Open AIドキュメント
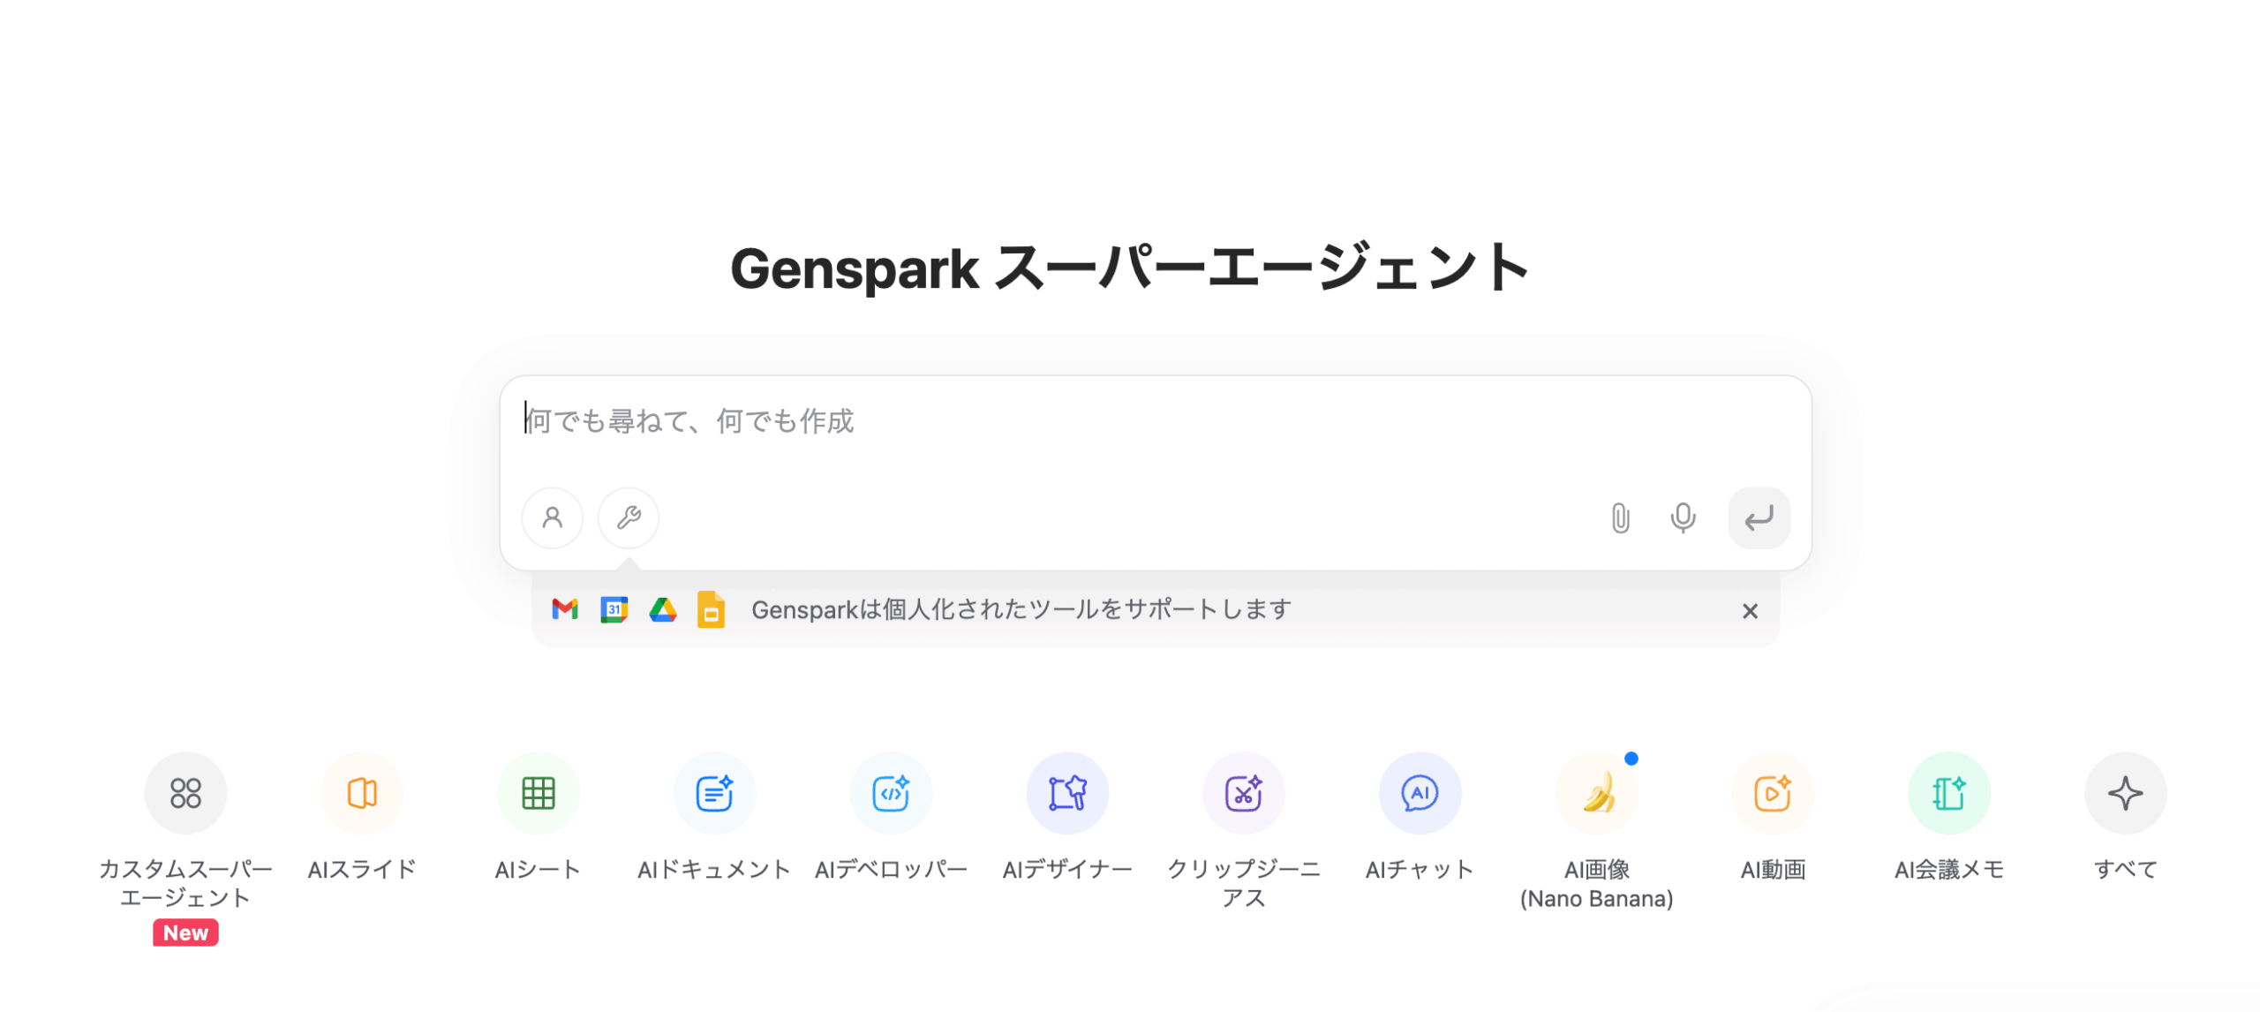Viewport: 2260px width, 1012px height. [715, 793]
